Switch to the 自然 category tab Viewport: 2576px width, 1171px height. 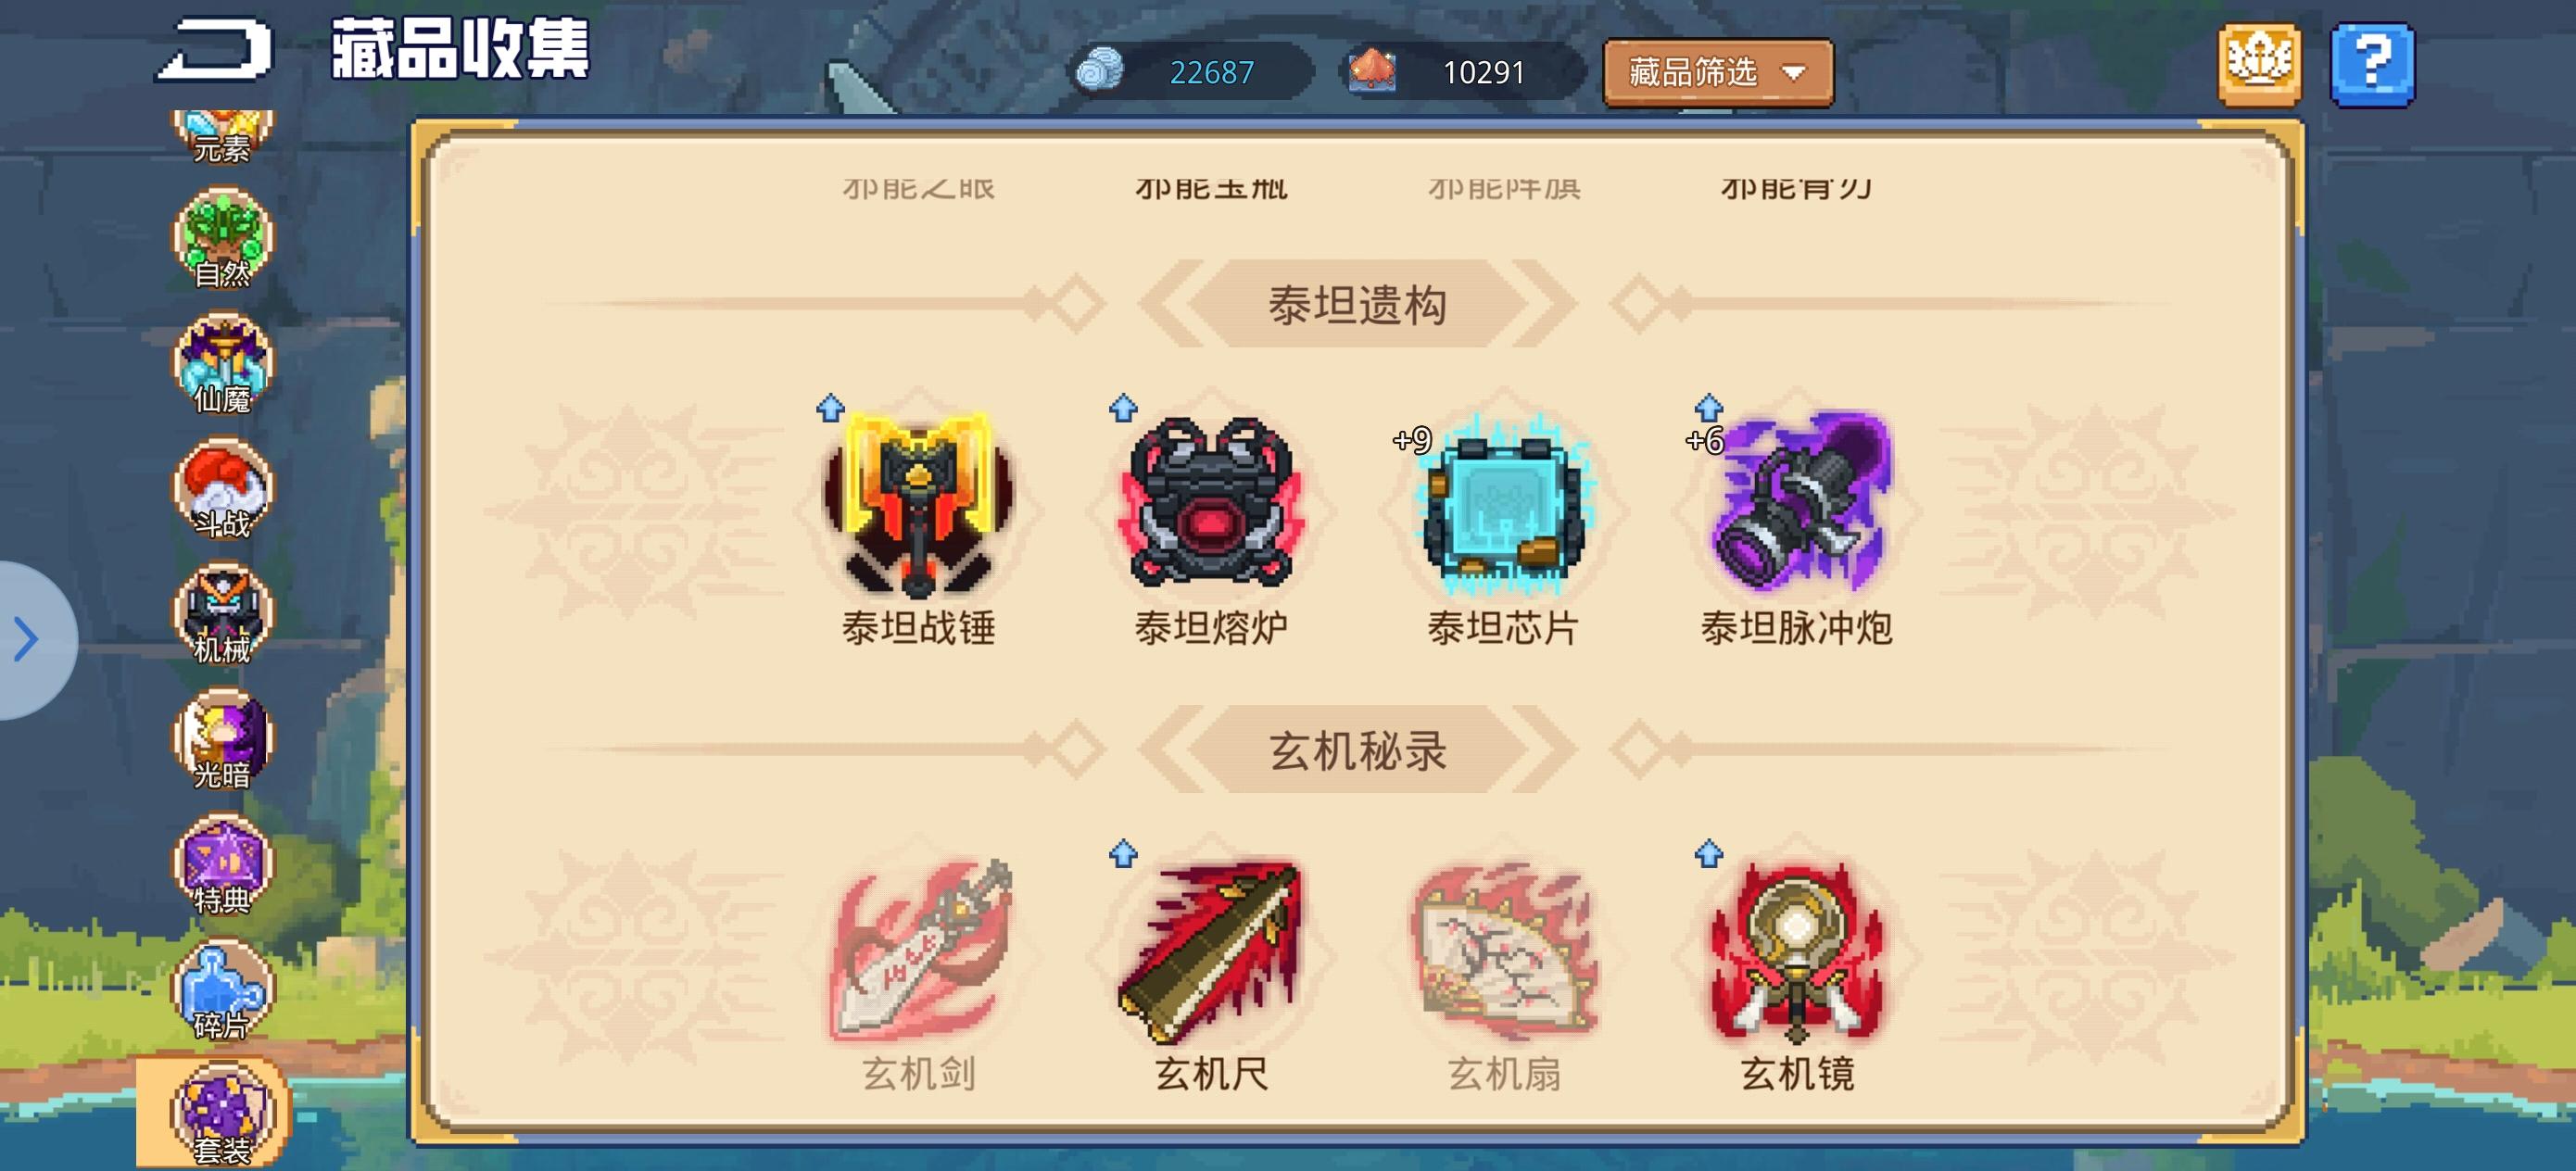point(223,240)
